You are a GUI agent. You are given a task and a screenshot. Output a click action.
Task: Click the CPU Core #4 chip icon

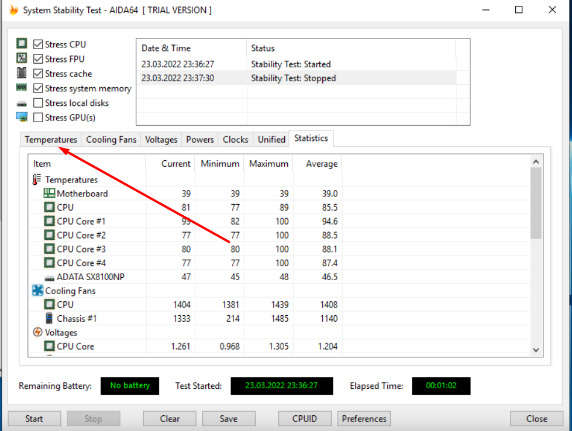click(x=49, y=263)
